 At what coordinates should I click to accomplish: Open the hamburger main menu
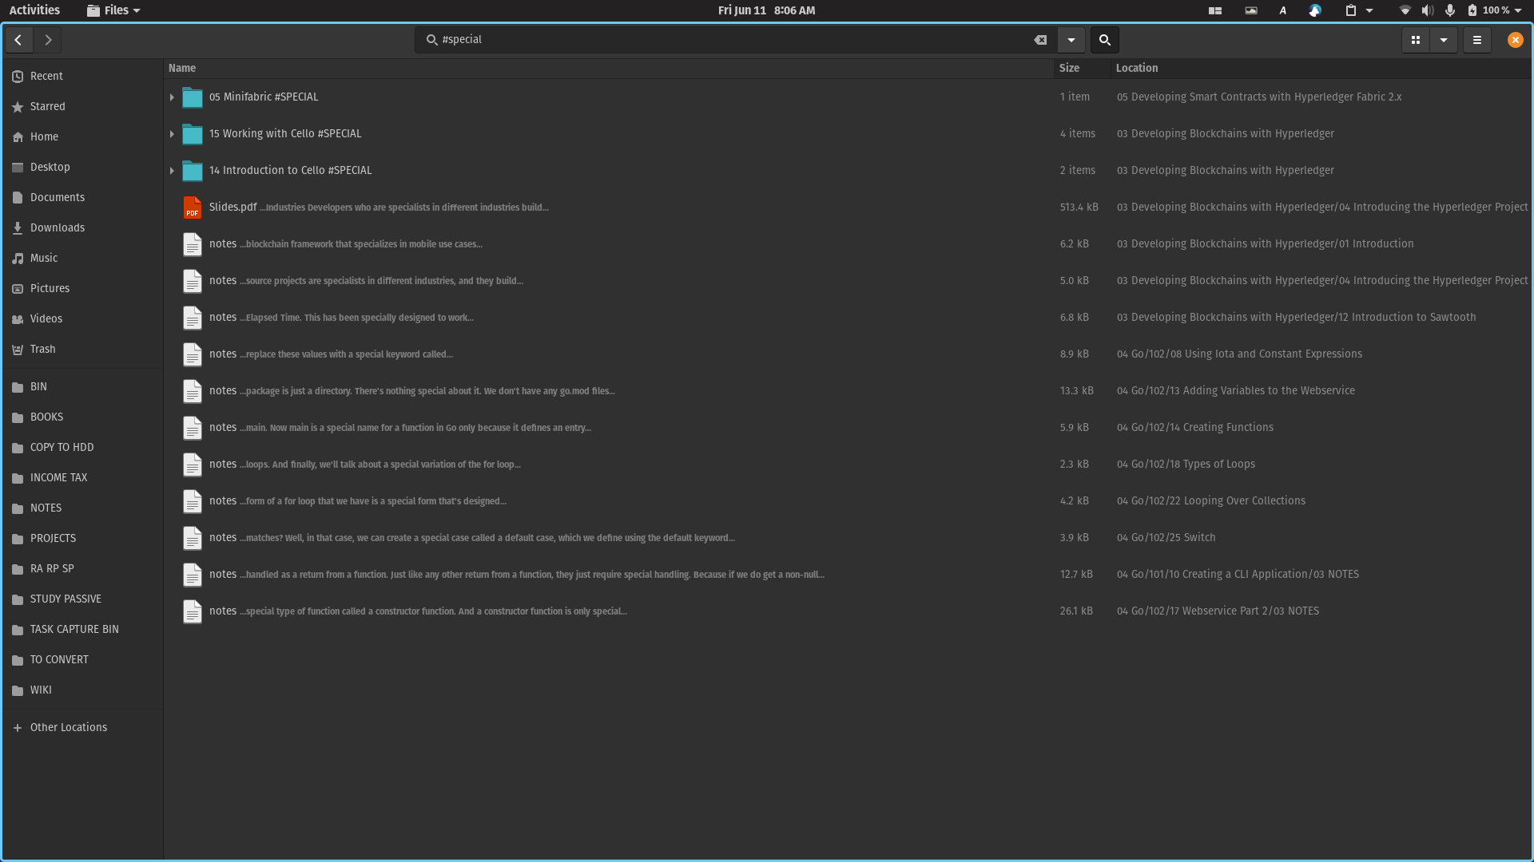[1477, 40]
